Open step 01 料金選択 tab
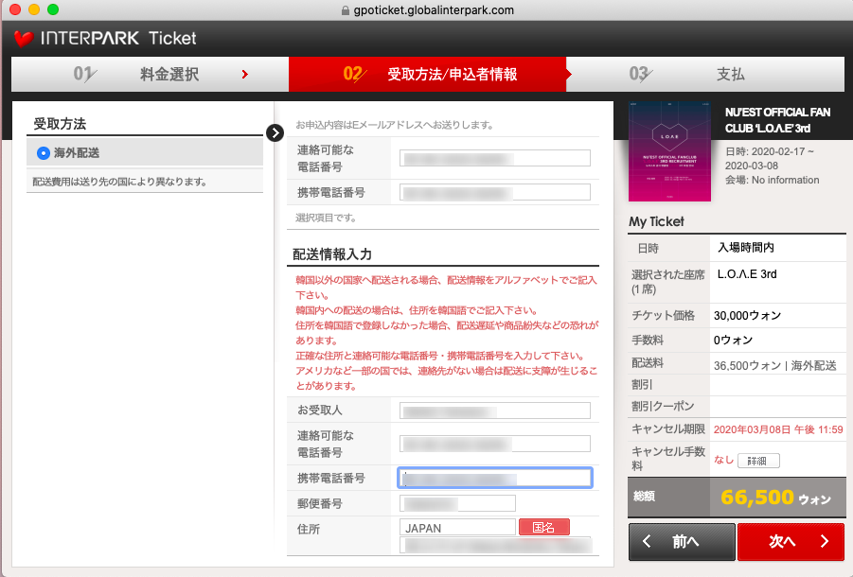This screenshot has height=577, width=853. [151, 74]
